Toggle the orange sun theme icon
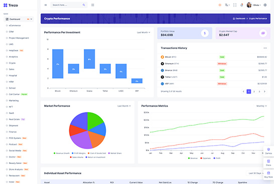The image size is (274, 184). pyautogui.click(x=220, y=5)
